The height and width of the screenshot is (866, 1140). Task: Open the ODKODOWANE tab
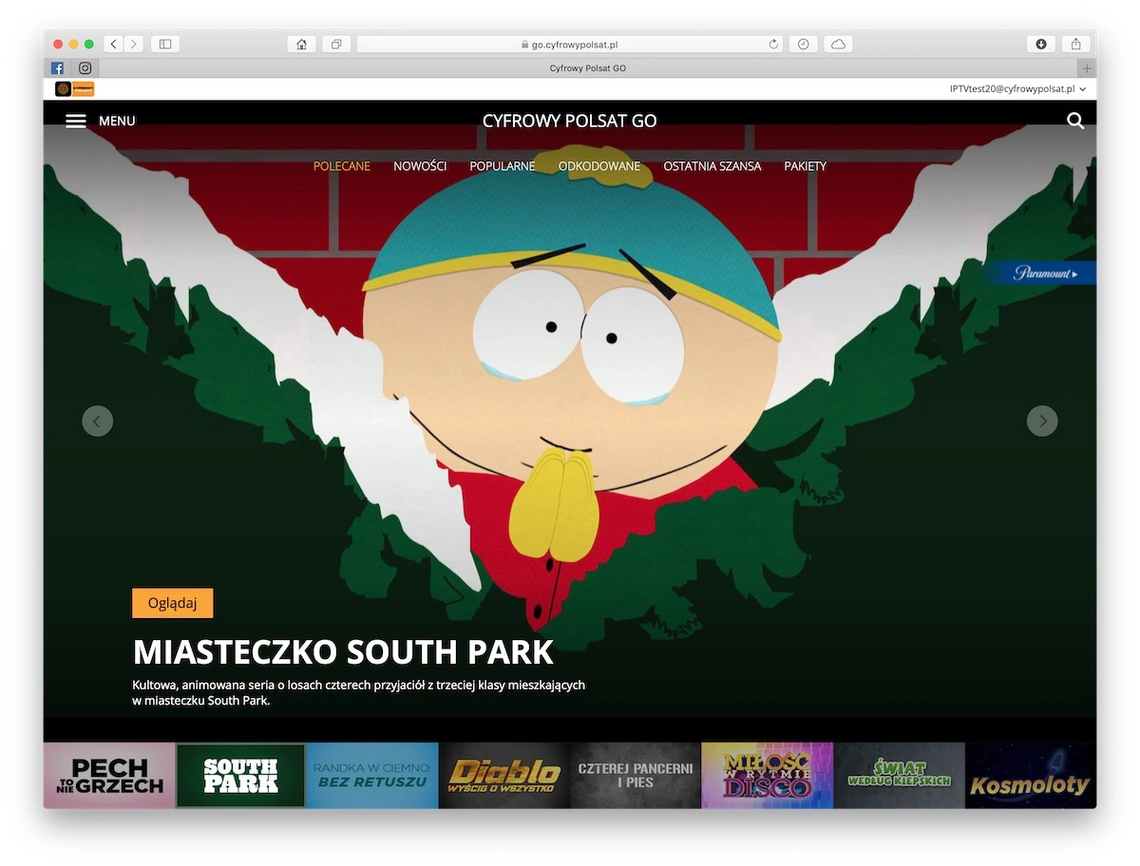point(599,166)
